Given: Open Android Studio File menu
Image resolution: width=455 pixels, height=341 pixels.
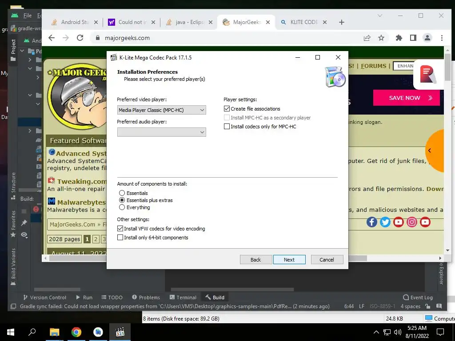Looking at the screenshot, I should click(x=28, y=16).
